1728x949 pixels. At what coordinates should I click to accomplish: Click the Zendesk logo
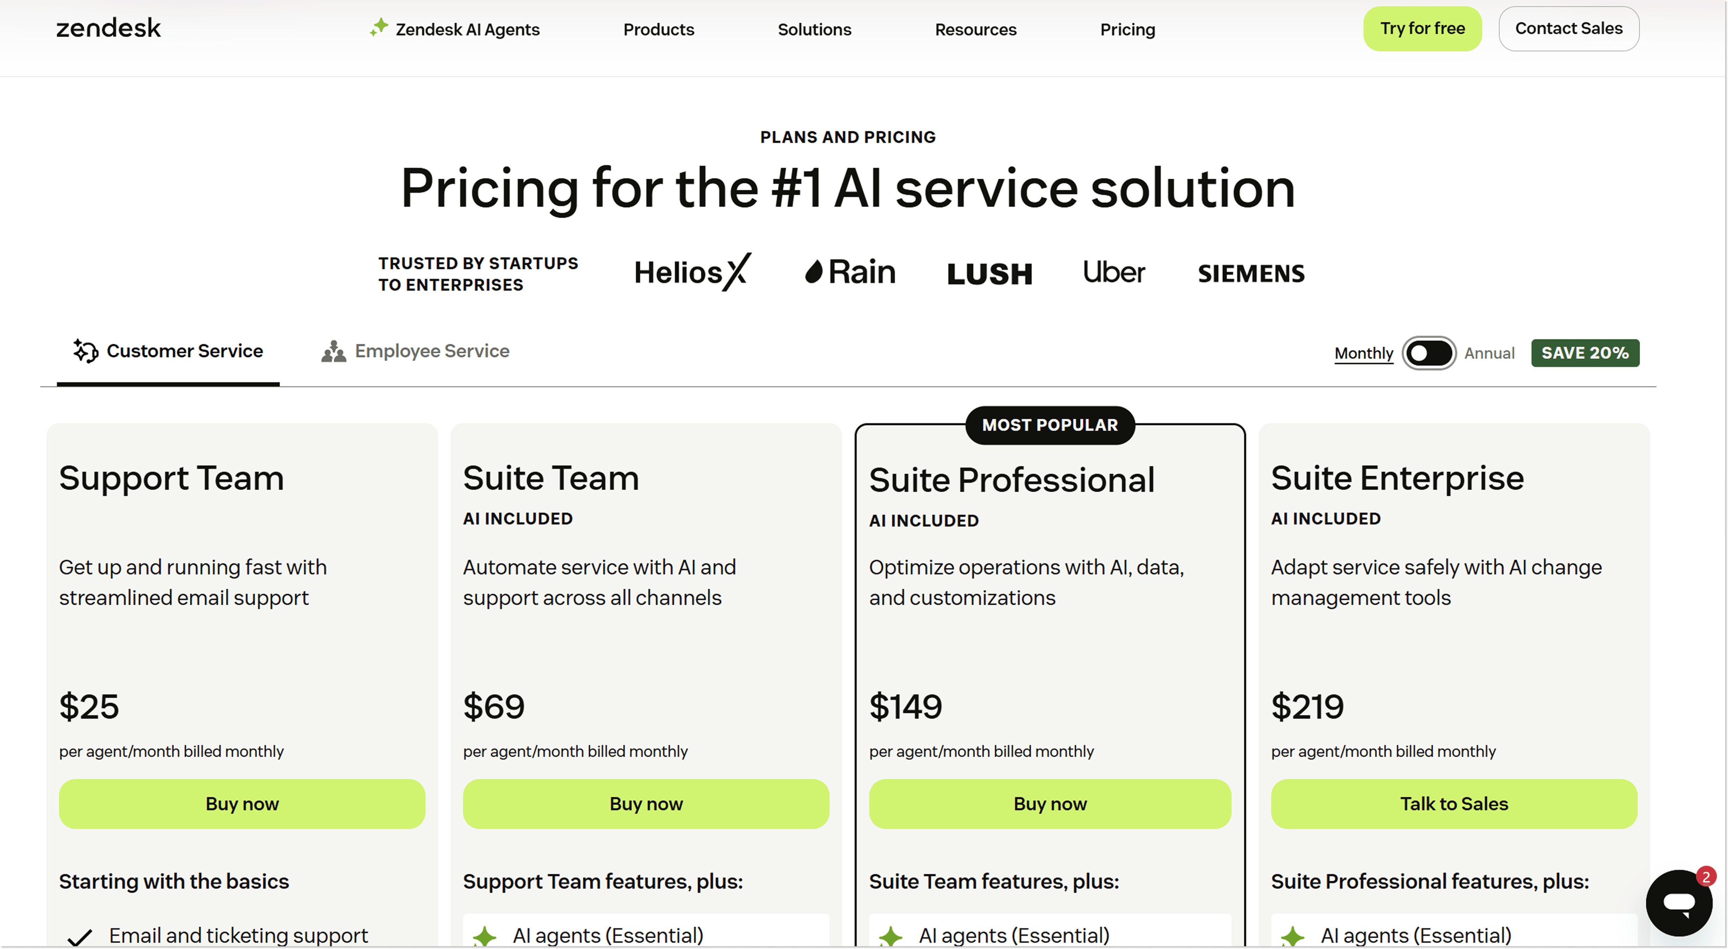coord(108,28)
